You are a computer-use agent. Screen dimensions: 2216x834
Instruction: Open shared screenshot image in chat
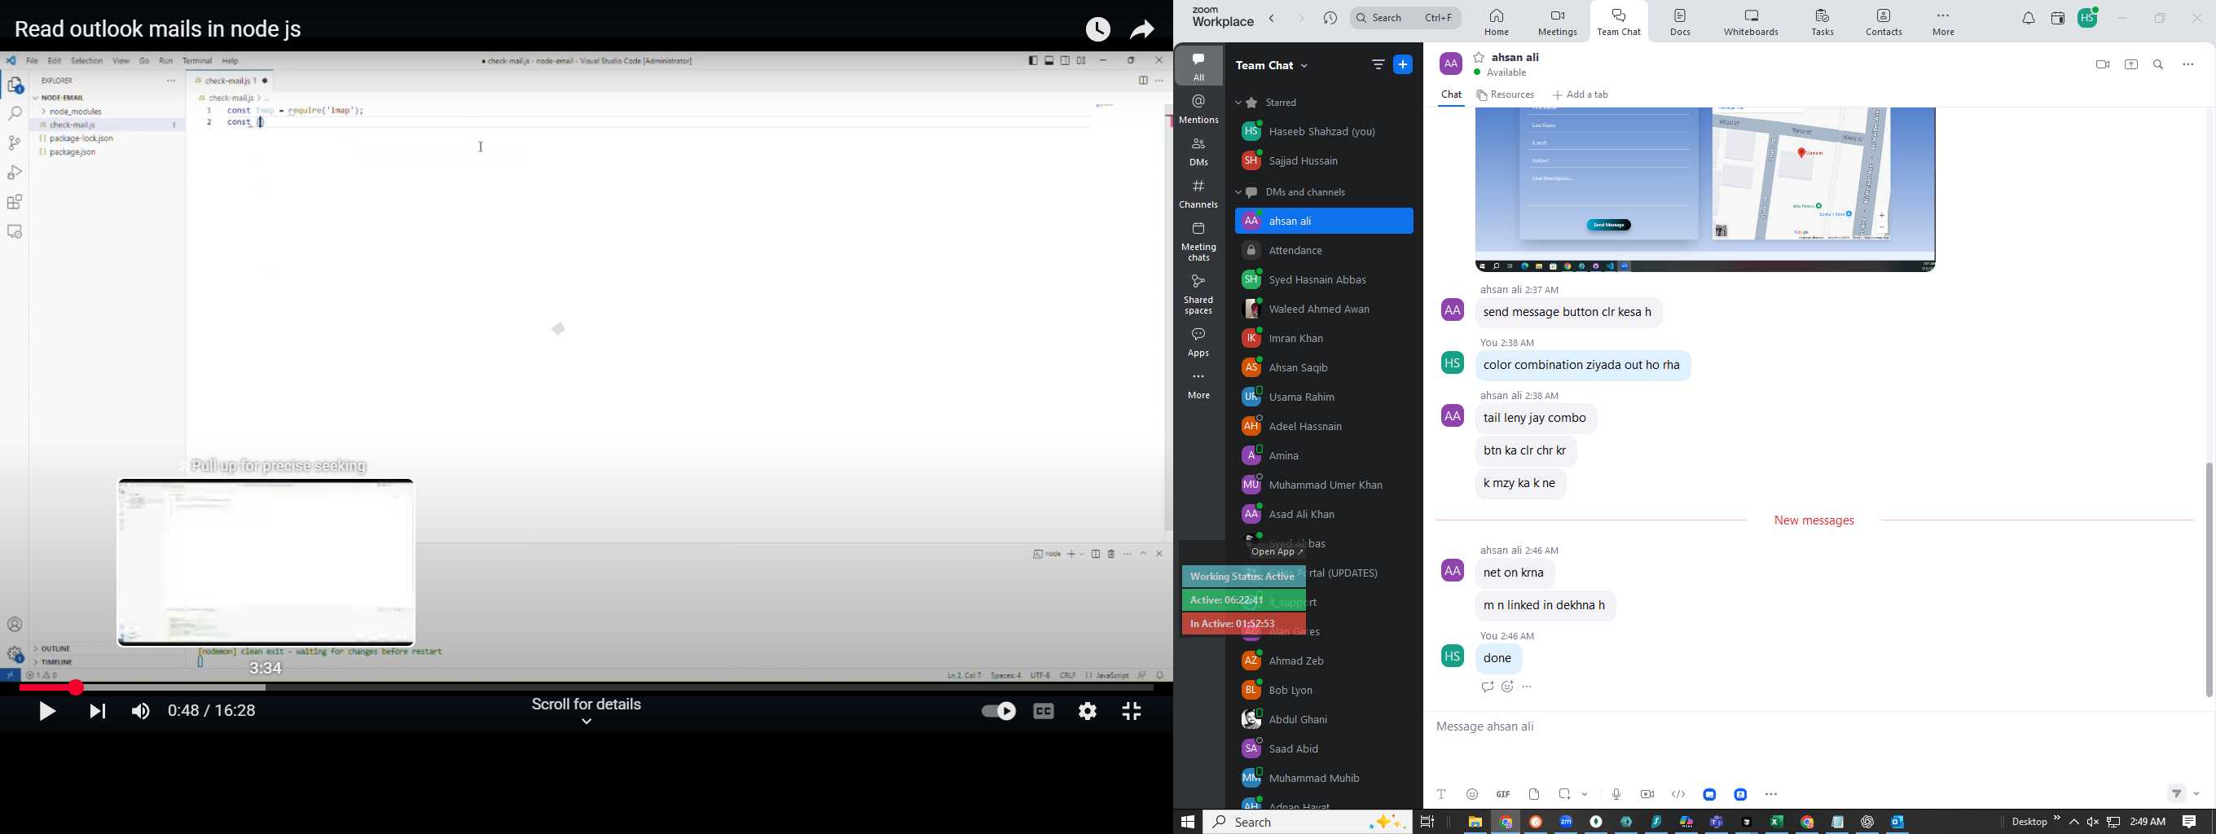(x=1705, y=189)
